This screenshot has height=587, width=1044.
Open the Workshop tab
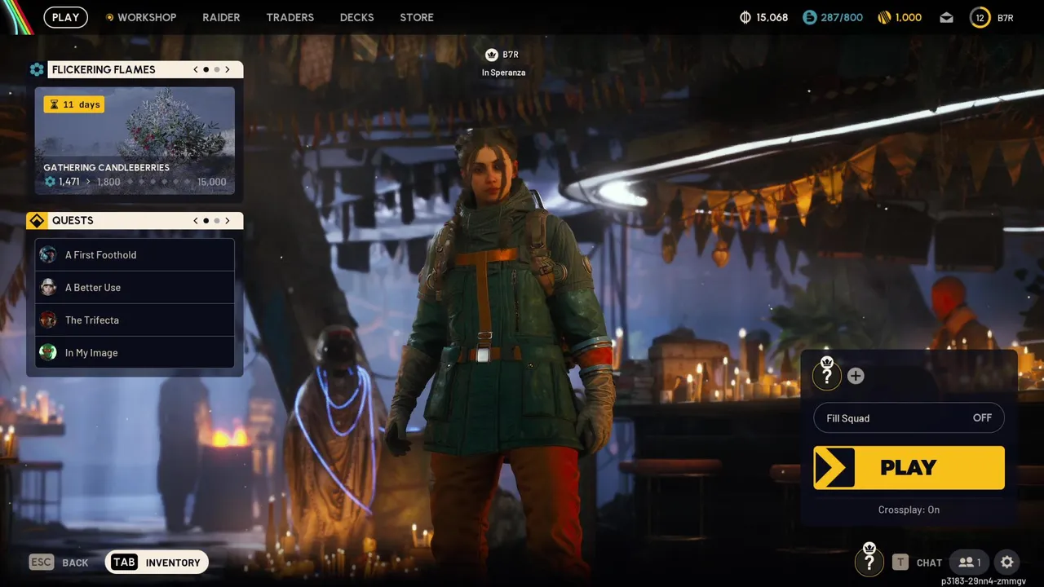tap(141, 17)
